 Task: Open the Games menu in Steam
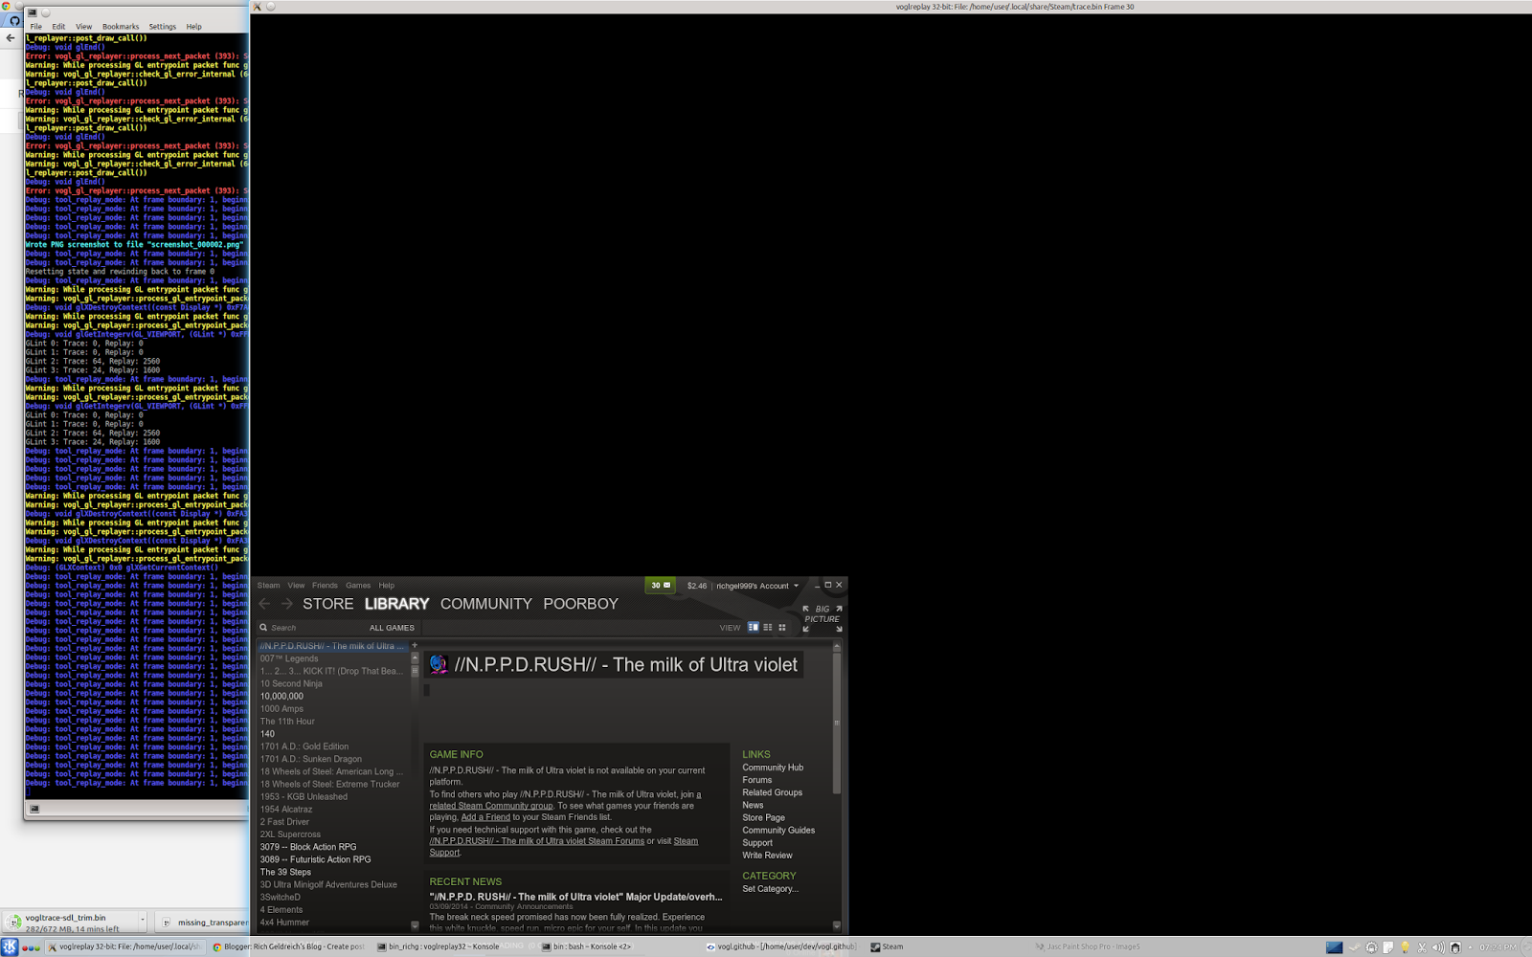pyautogui.click(x=358, y=586)
